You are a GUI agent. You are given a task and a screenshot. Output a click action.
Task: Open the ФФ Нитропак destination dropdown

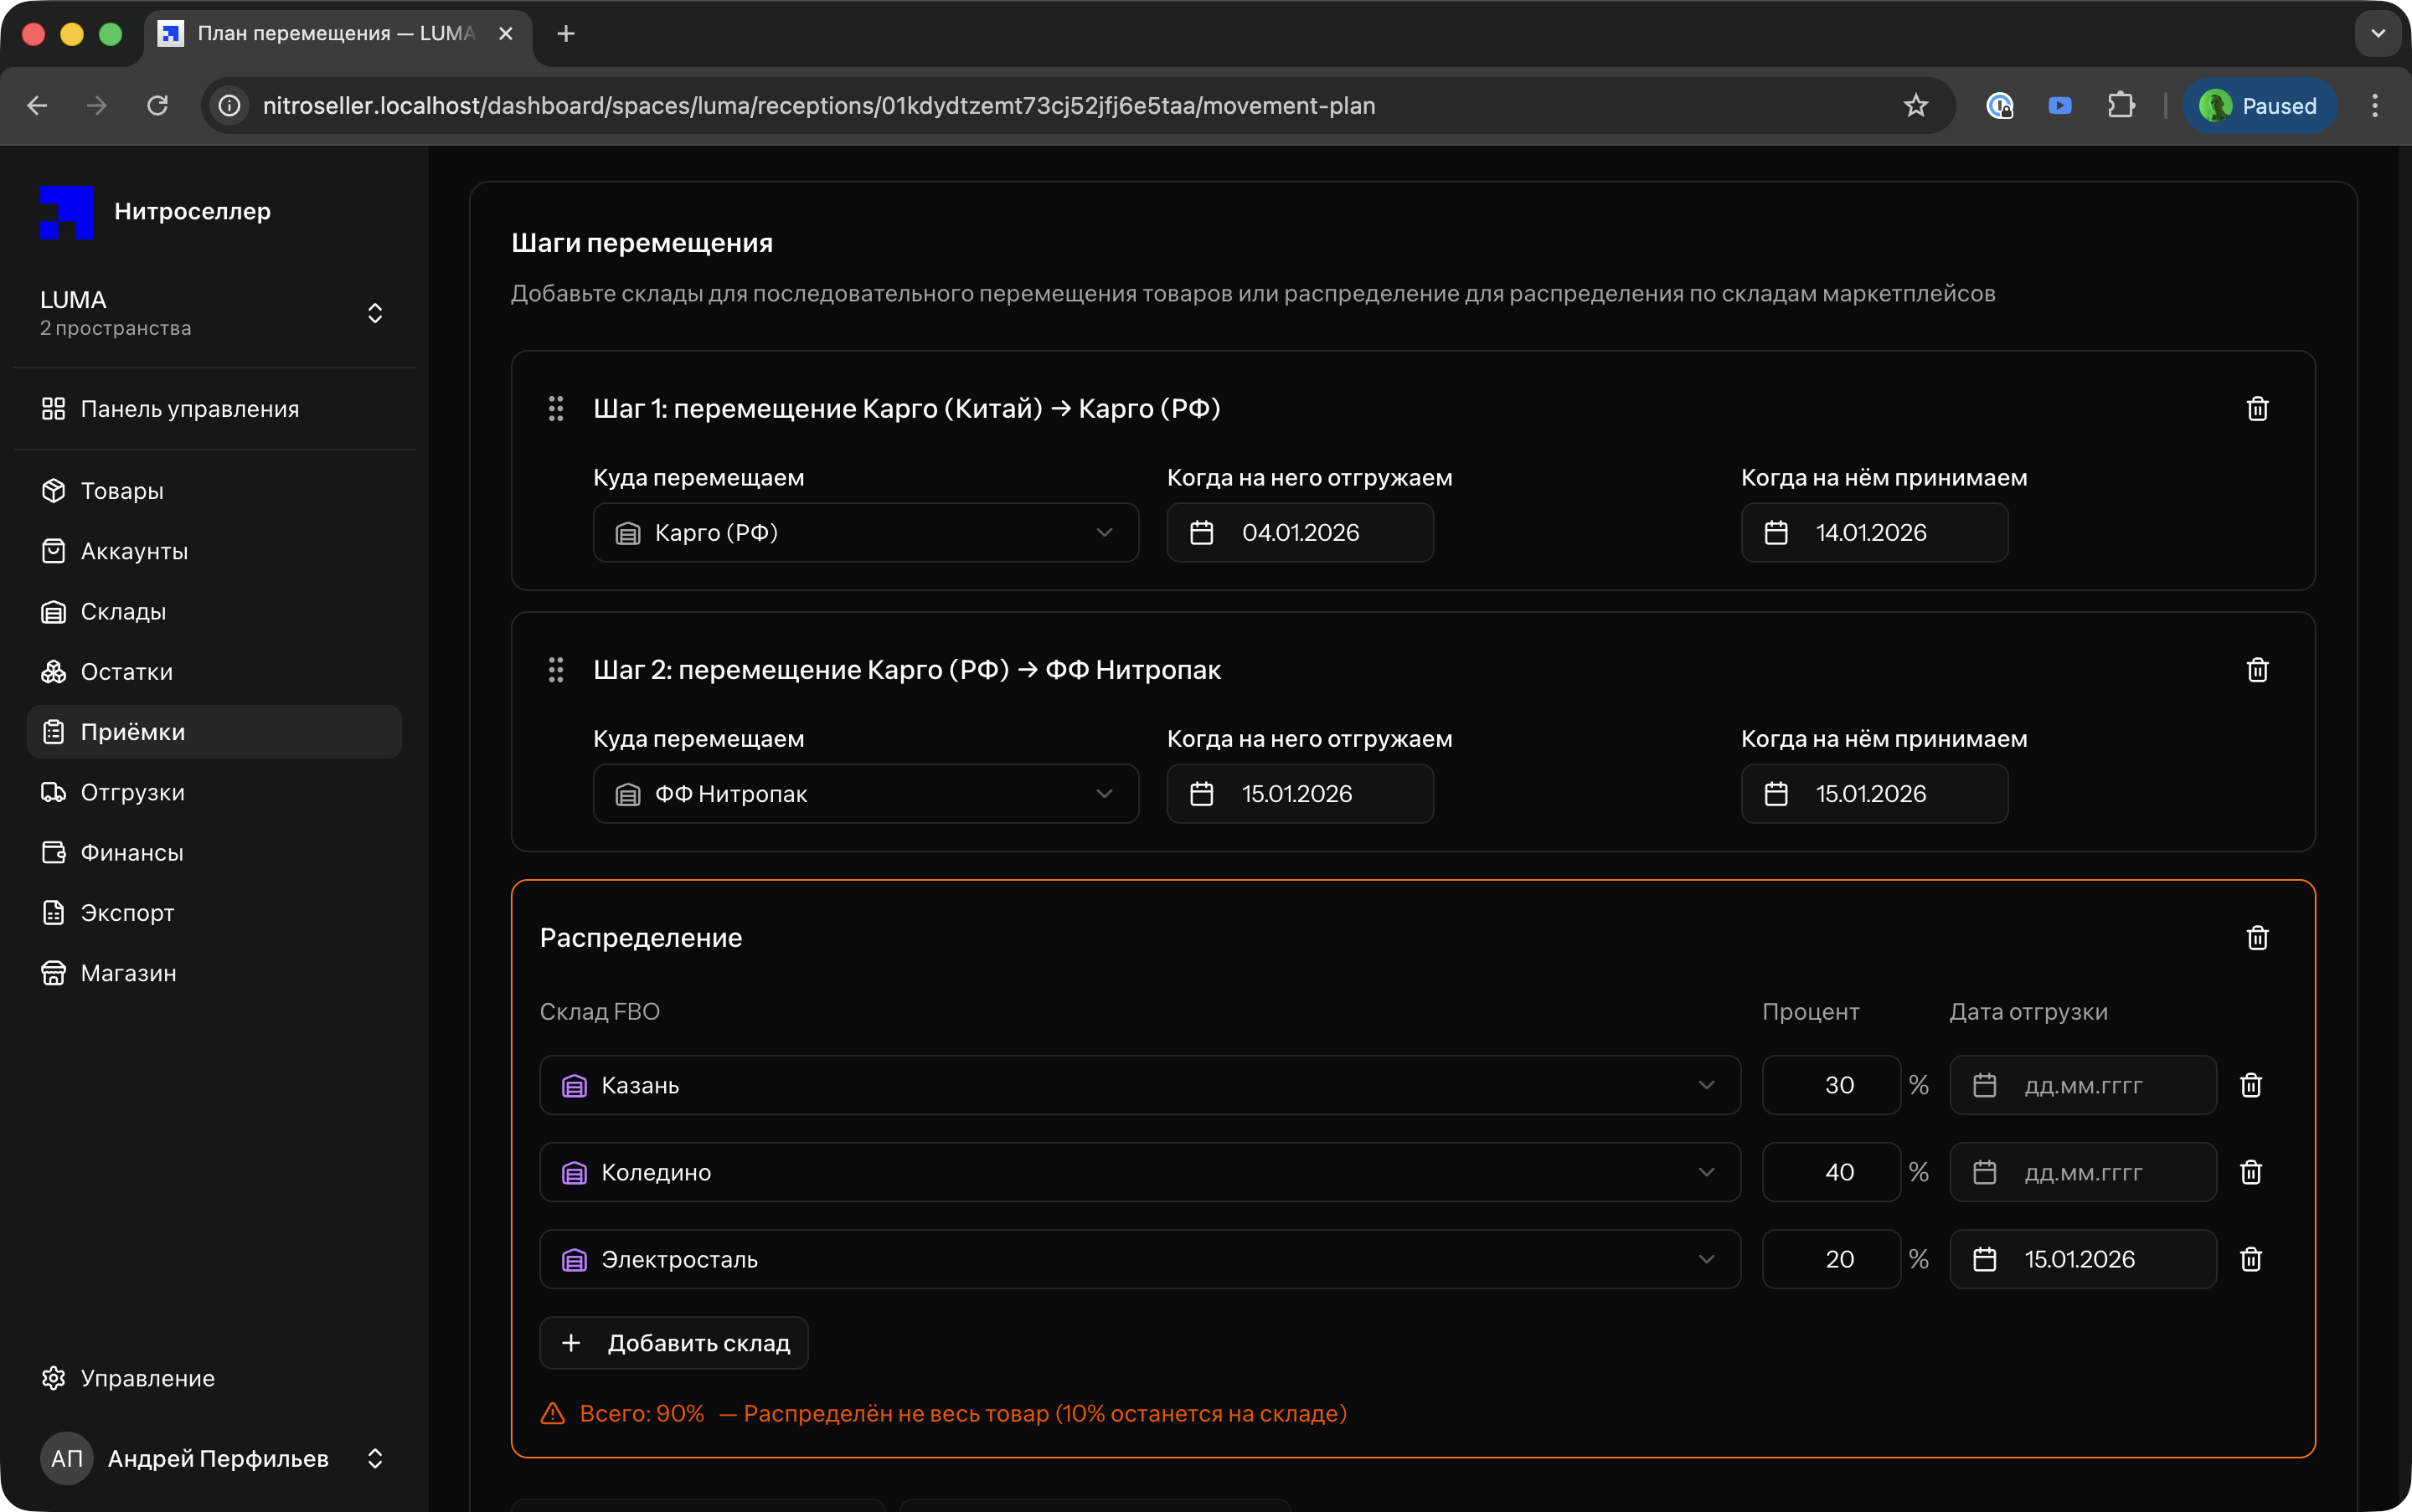pos(865,794)
